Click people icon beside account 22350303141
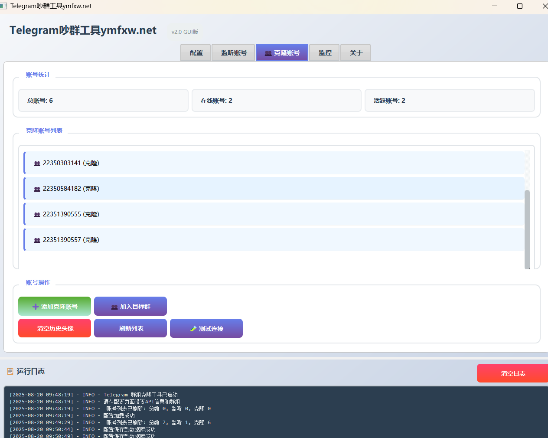Screen dimensions: 548x438 (x=37, y=163)
